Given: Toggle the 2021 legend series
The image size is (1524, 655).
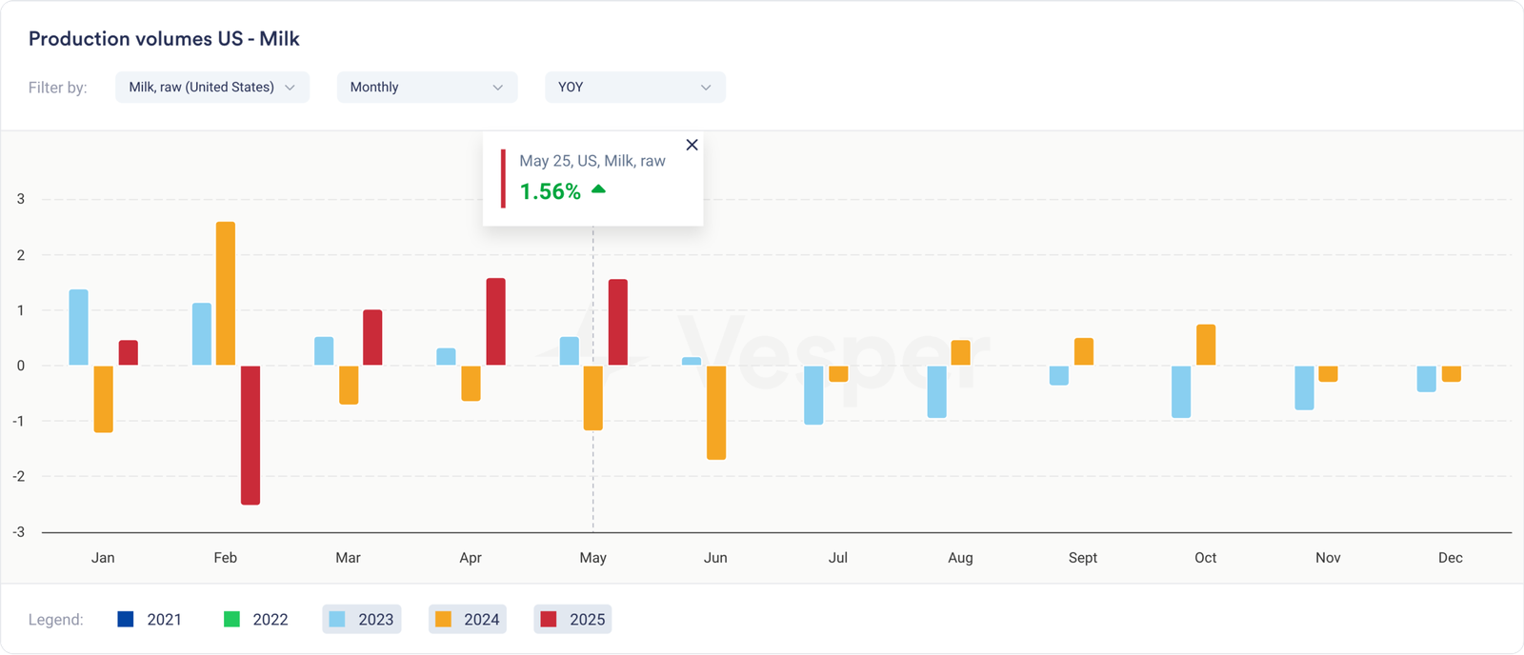Looking at the screenshot, I should pyautogui.click(x=150, y=620).
